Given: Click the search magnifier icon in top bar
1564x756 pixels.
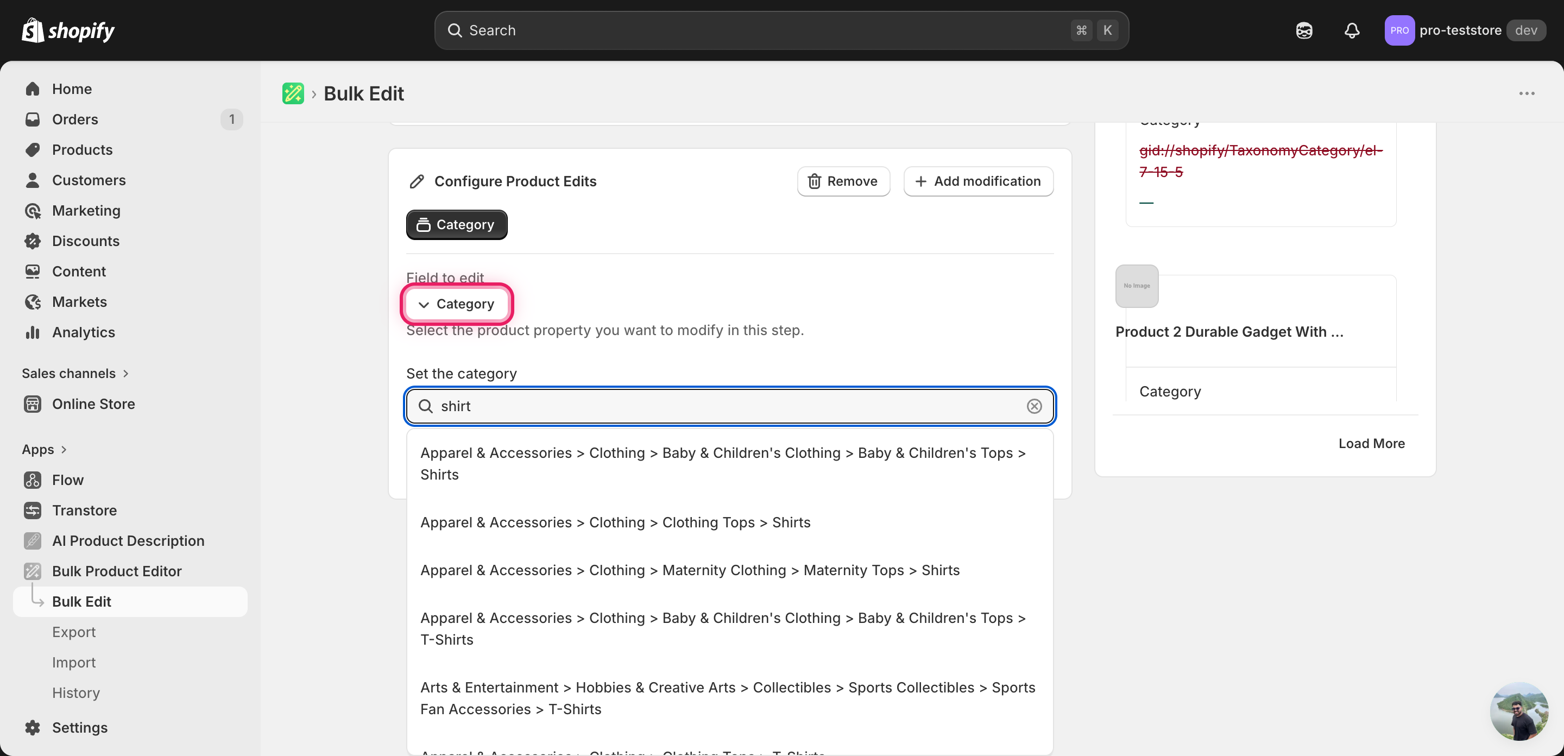Looking at the screenshot, I should [x=455, y=30].
